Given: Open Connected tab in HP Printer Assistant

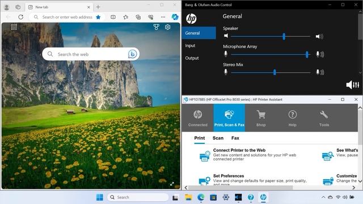Looking at the screenshot, I should point(198,118).
